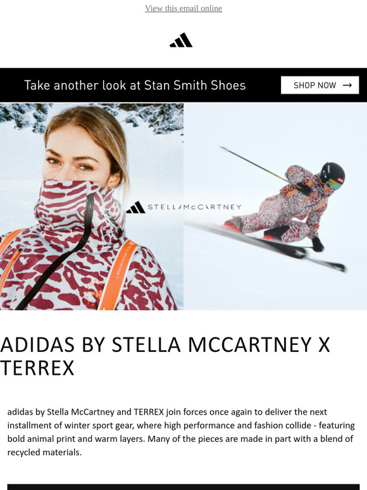The image size is (367, 490).
Task: Click the snowy trees behind the woman
Action: tap(94, 117)
